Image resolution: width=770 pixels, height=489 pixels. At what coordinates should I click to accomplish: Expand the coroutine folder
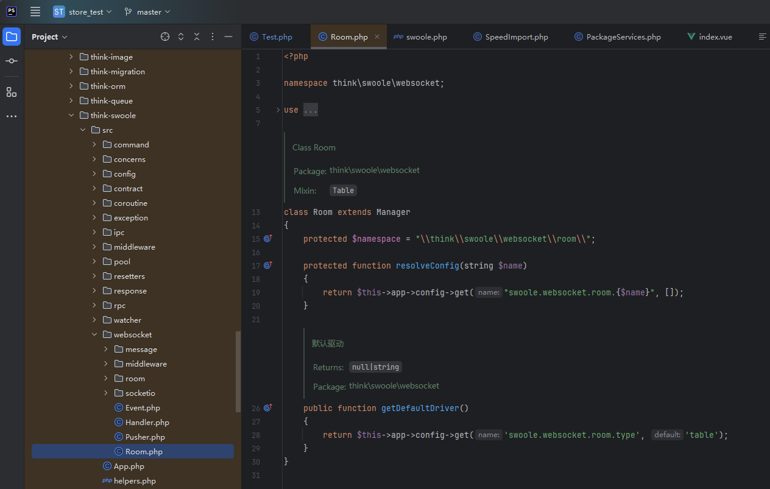[x=94, y=203]
